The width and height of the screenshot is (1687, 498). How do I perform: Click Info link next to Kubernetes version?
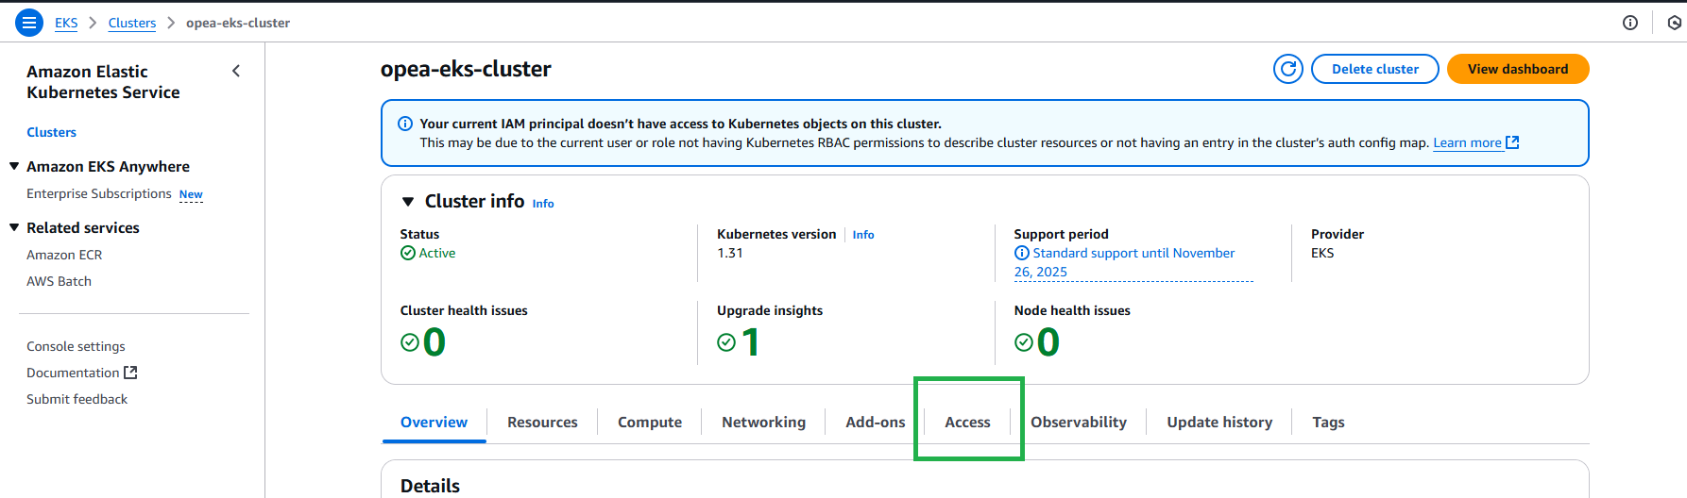coord(863,234)
